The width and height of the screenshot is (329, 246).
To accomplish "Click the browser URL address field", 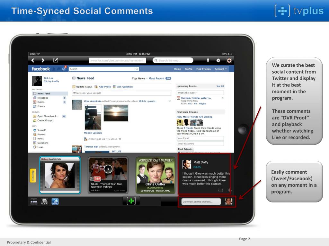I will pos(117,61).
